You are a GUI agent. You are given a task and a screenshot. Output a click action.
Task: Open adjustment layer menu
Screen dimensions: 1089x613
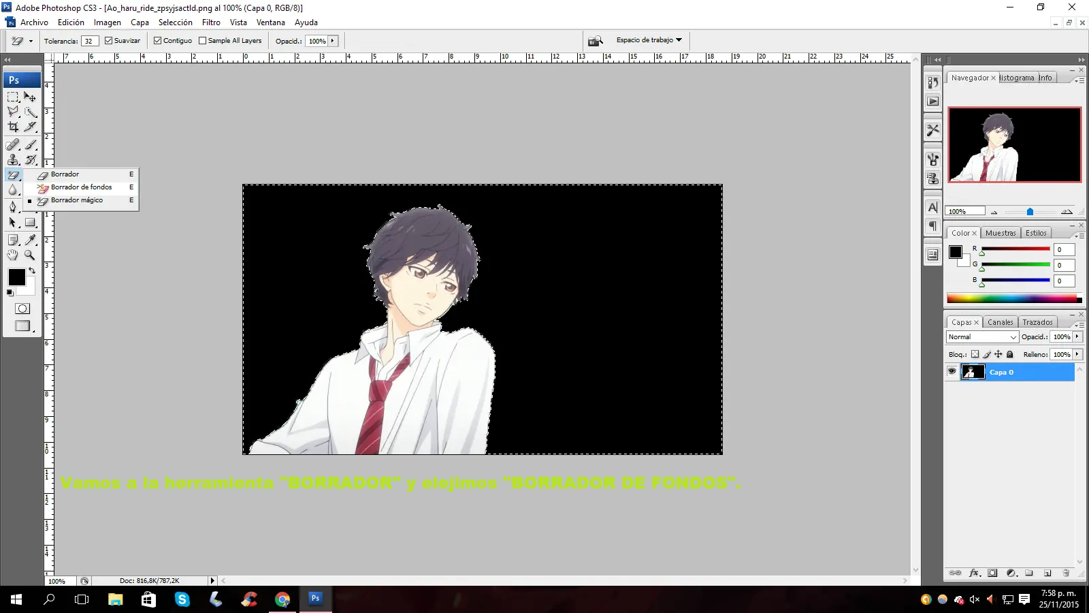pyautogui.click(x=1011, y=573)
